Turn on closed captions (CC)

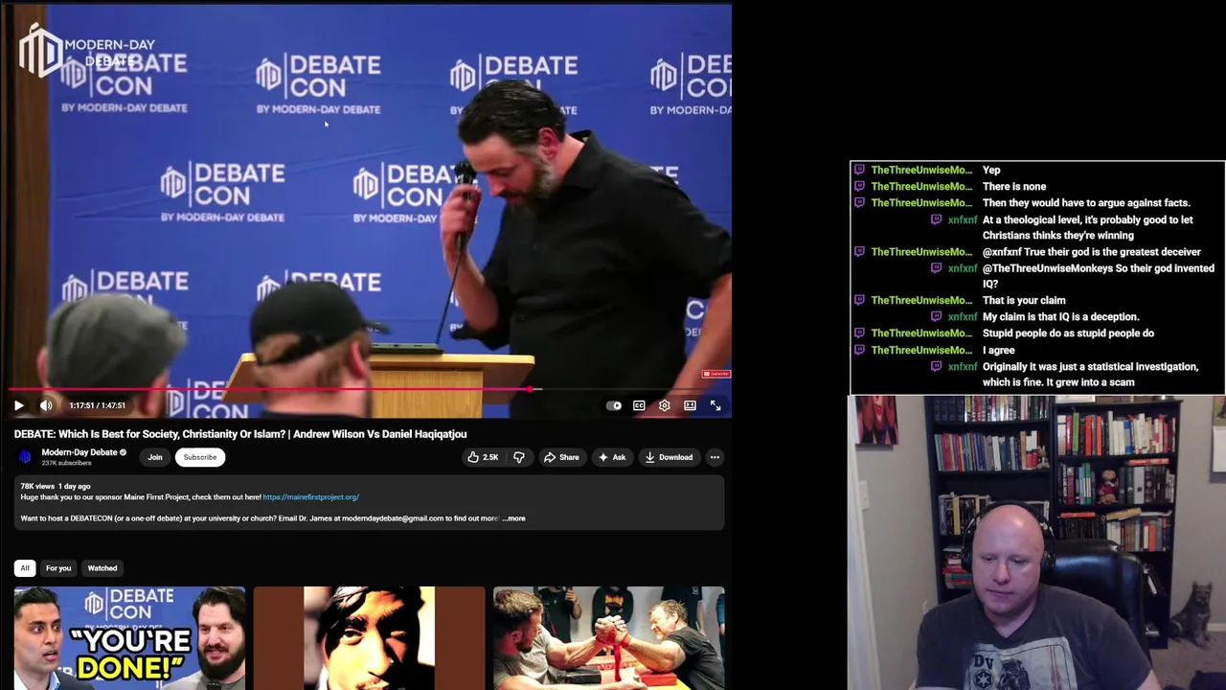tap(639, 405)
